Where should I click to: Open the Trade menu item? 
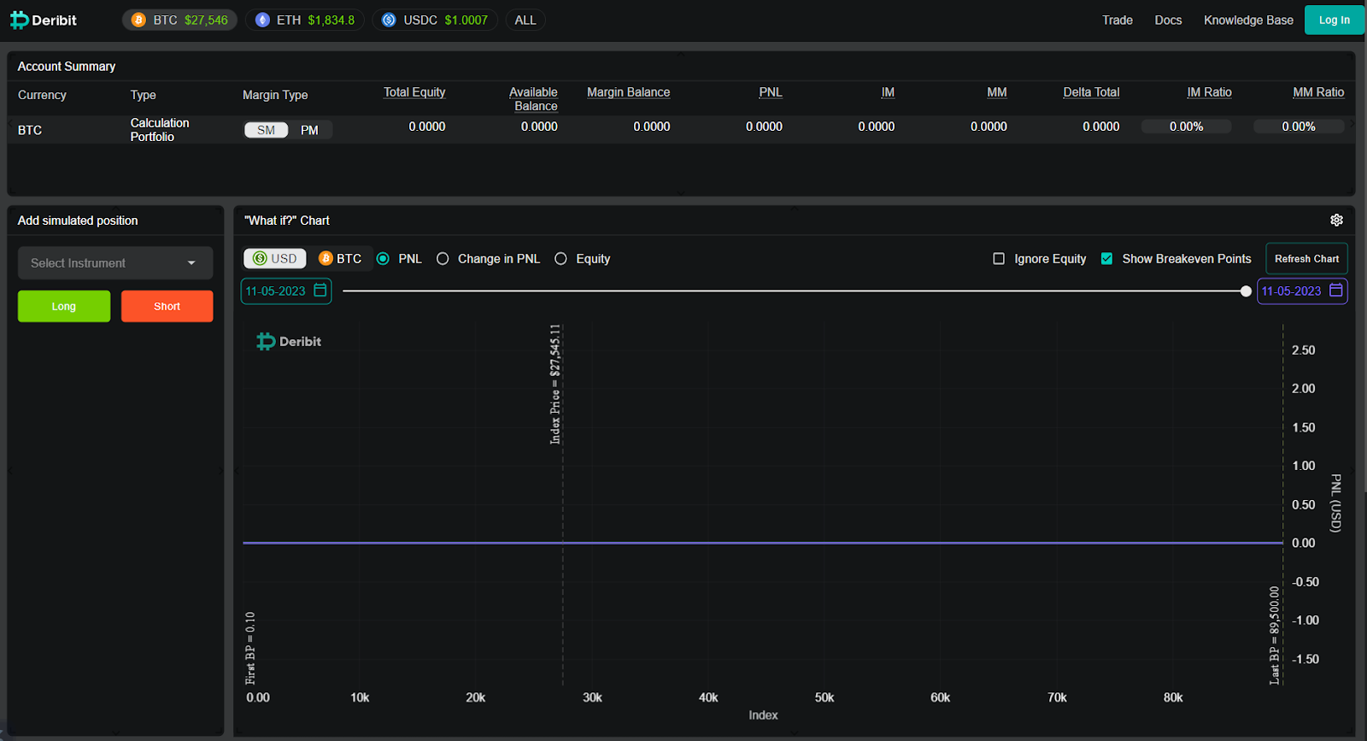click(1117, 20)
